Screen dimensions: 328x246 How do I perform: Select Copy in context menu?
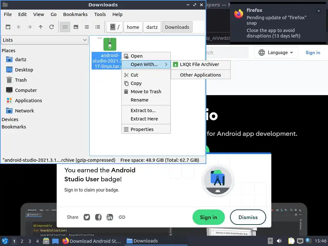(146, 83)
